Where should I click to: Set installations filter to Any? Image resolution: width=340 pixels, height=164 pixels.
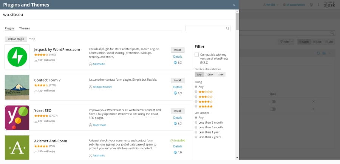[x=199, y=75]
